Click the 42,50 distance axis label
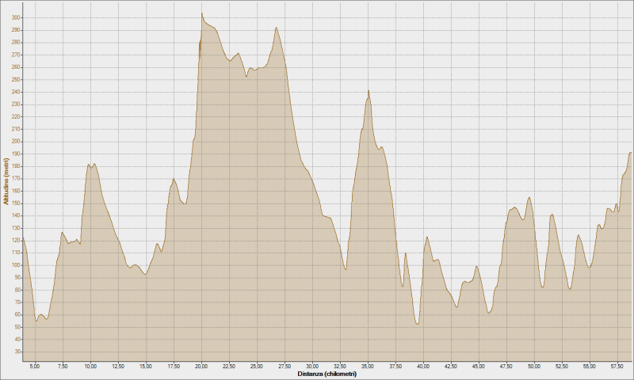This screenshot has width=634, height=380. tap(451, 367)
